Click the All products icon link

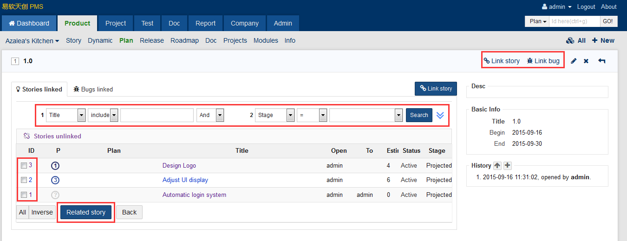576,41
